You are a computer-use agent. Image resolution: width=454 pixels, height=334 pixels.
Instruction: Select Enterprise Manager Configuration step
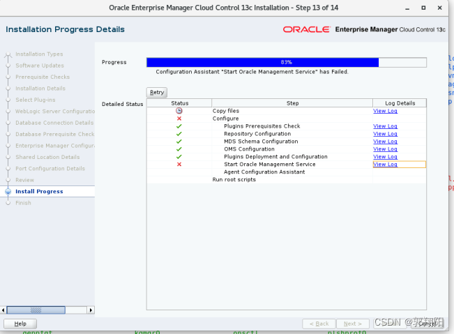tap(55, 146)
